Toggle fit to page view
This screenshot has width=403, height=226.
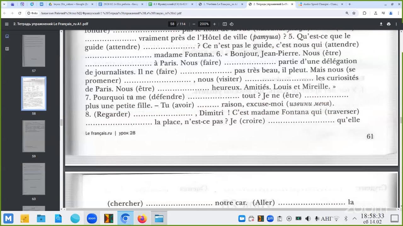pyautogui.click(x=225, y=24)
